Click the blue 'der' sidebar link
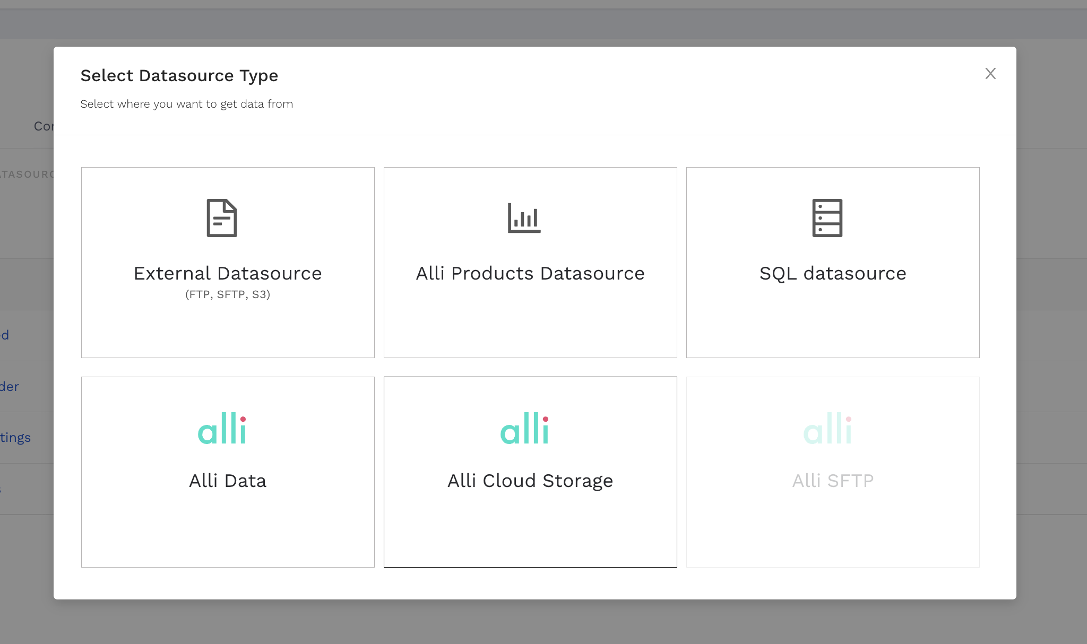The image size is (1087, 644). [10, 387]
